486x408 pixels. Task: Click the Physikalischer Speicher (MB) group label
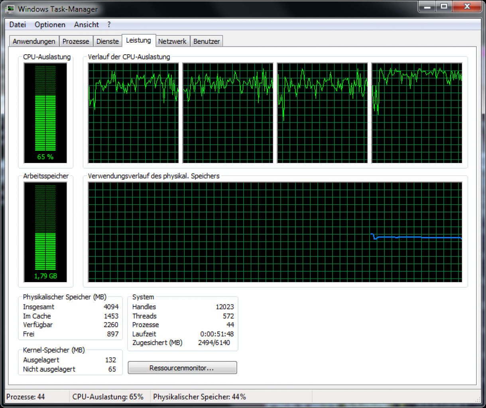click(65, 297)
